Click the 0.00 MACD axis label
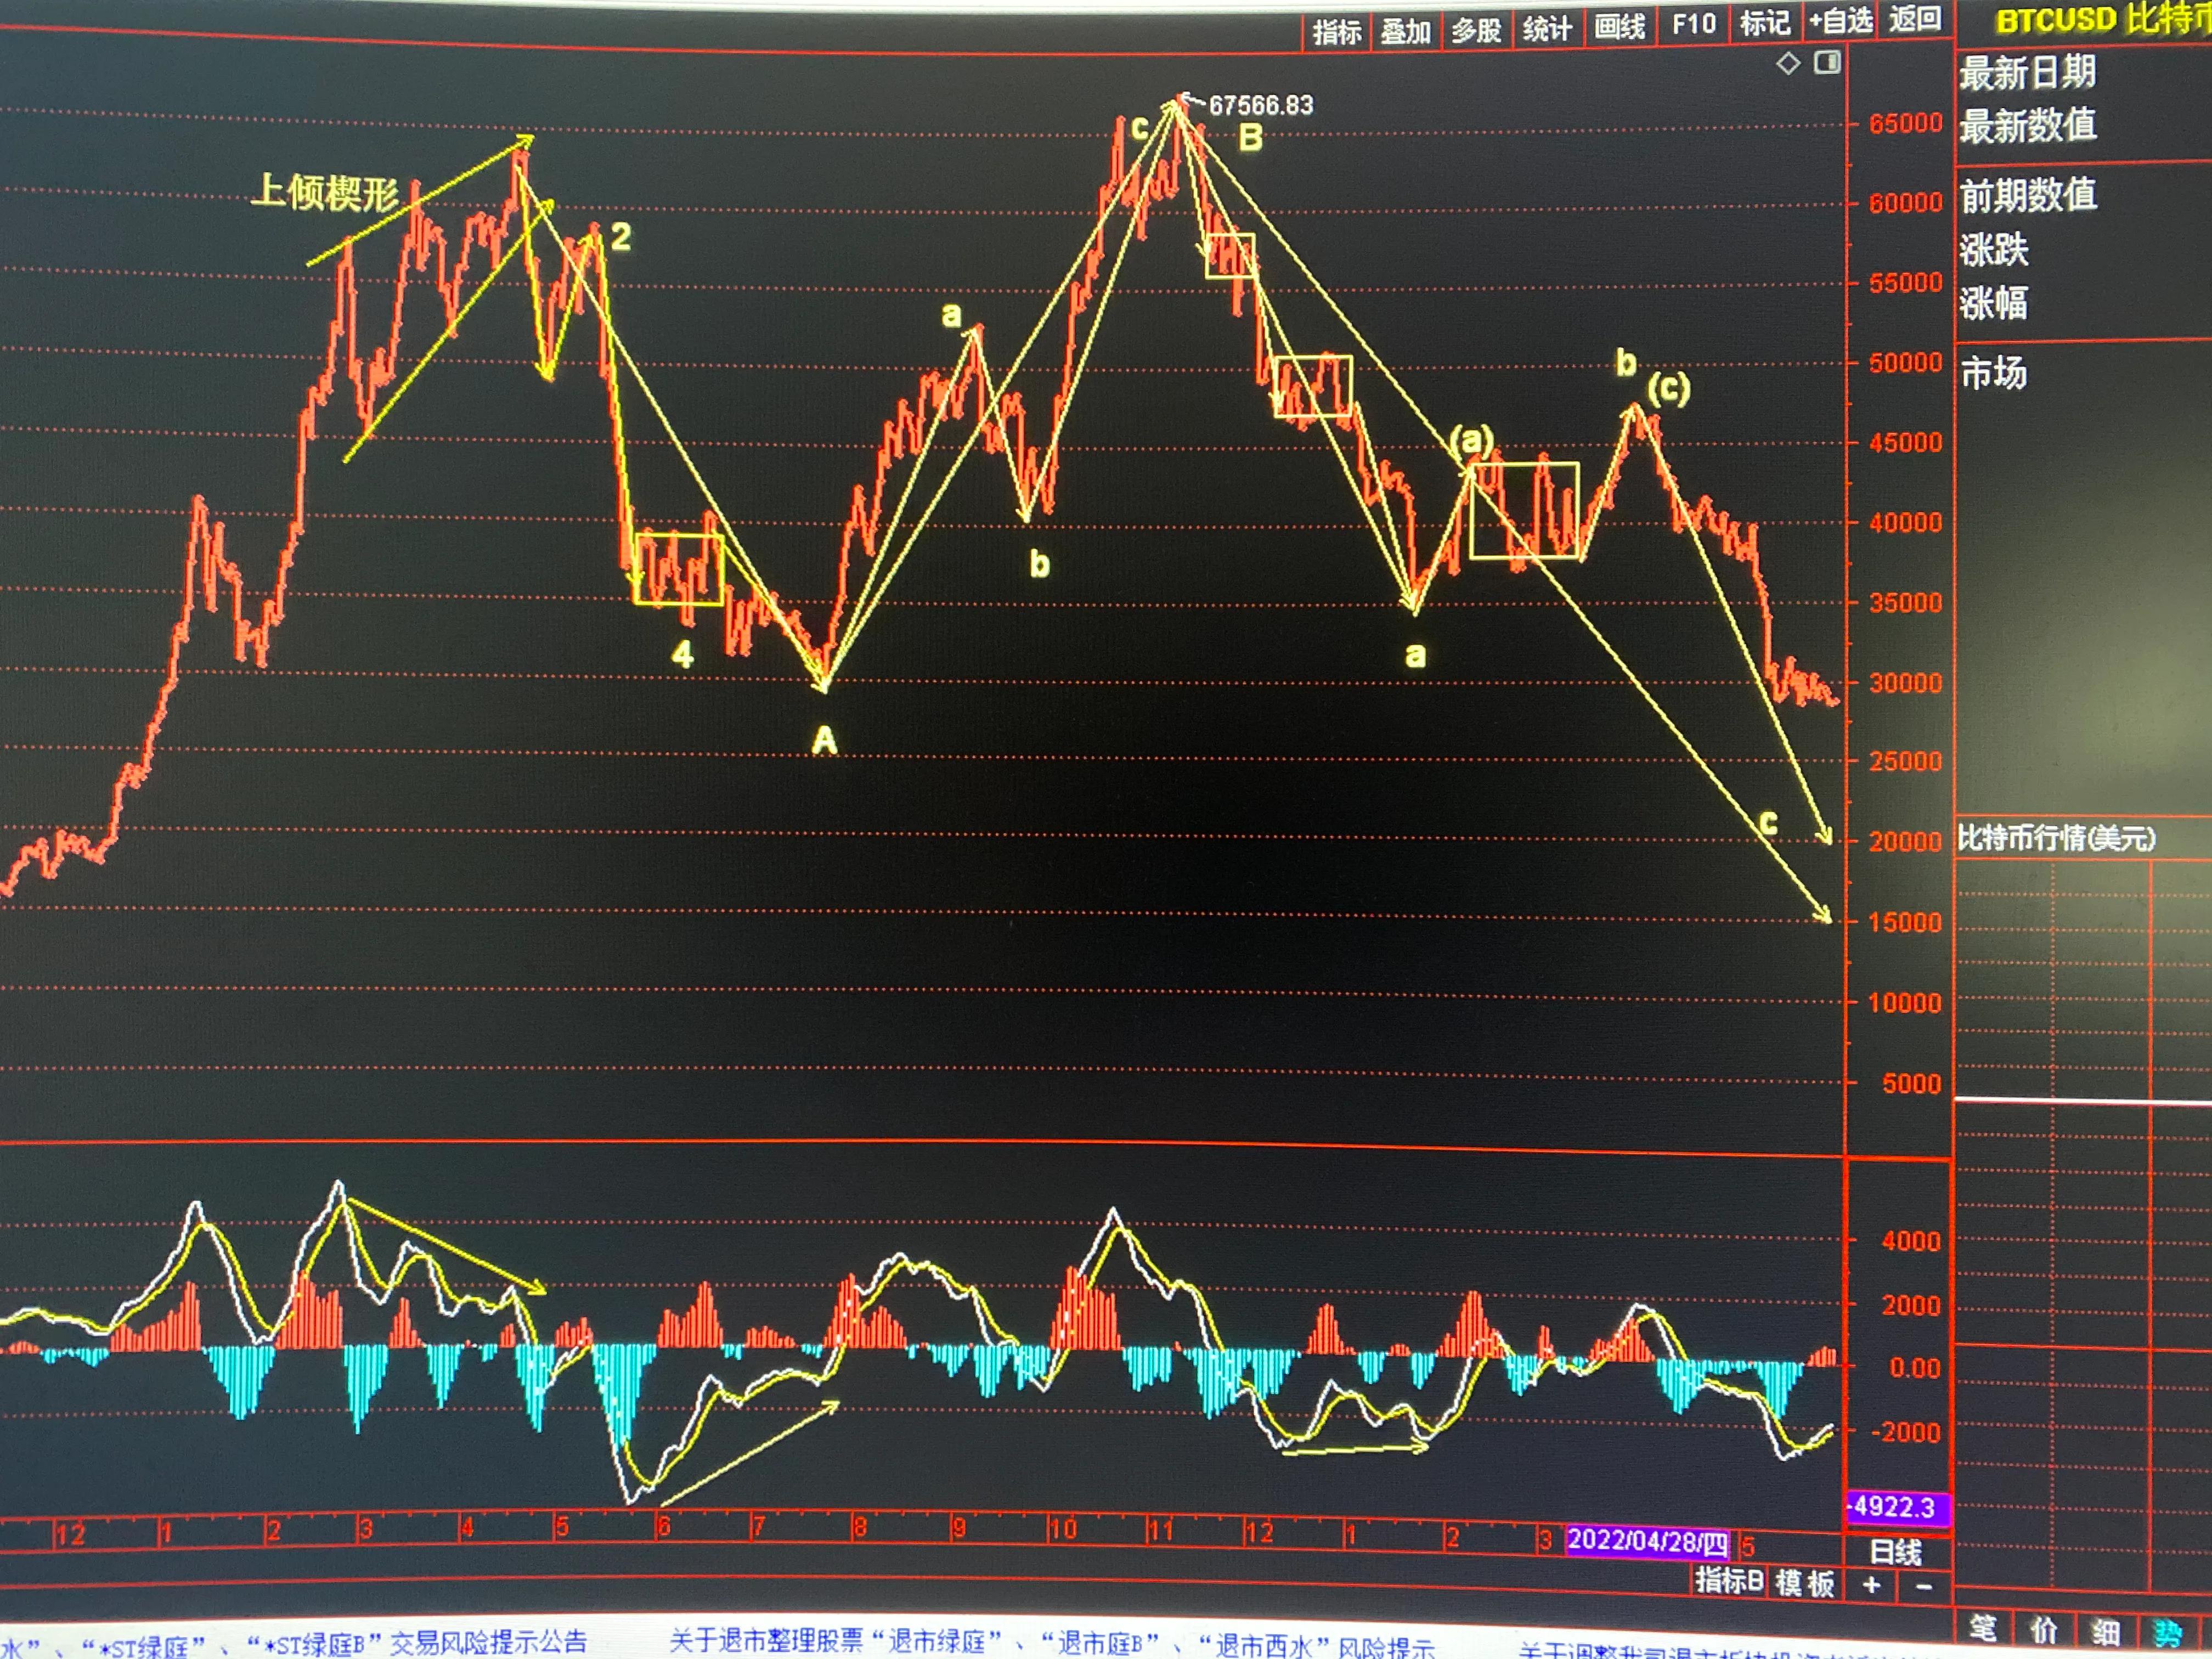This screenshot has width=2212, height=1659. [x=1914, y=1367]
